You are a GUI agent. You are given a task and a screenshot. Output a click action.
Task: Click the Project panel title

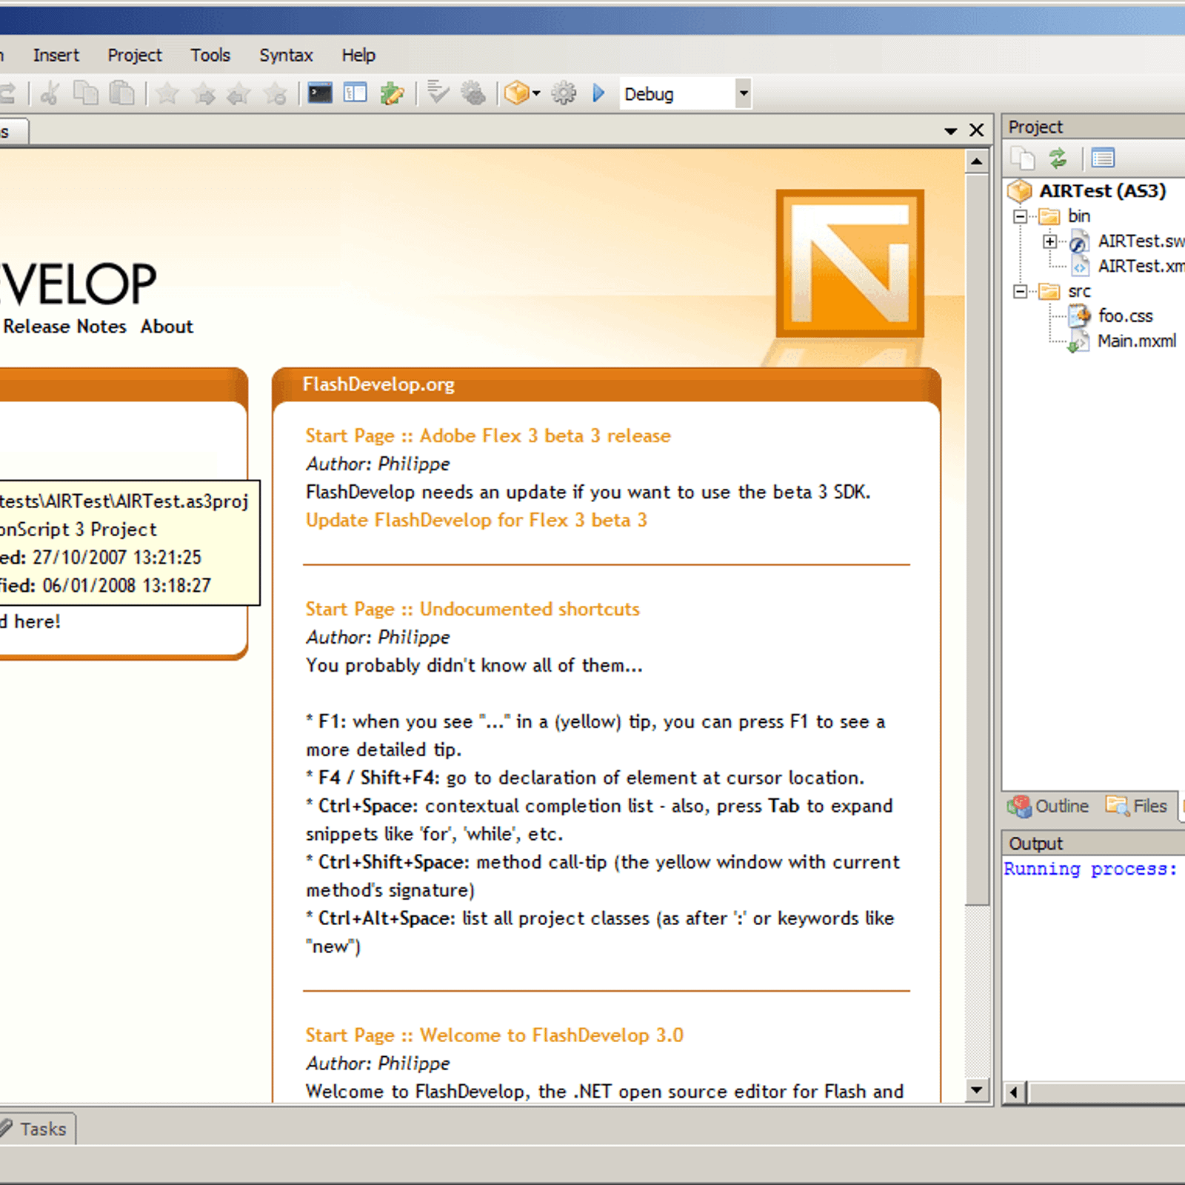[x=1035, y=127]
